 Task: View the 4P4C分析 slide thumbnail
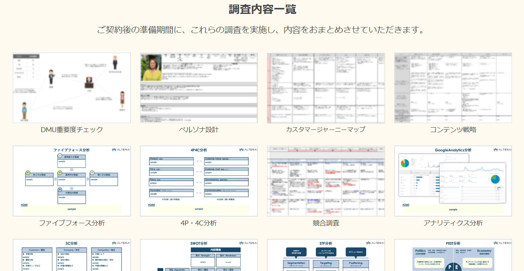(199, 181)
